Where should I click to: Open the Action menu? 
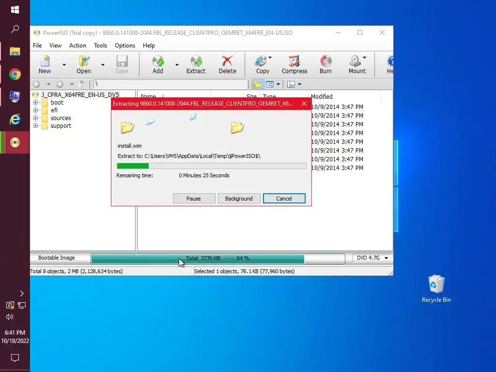pos(77,46)
